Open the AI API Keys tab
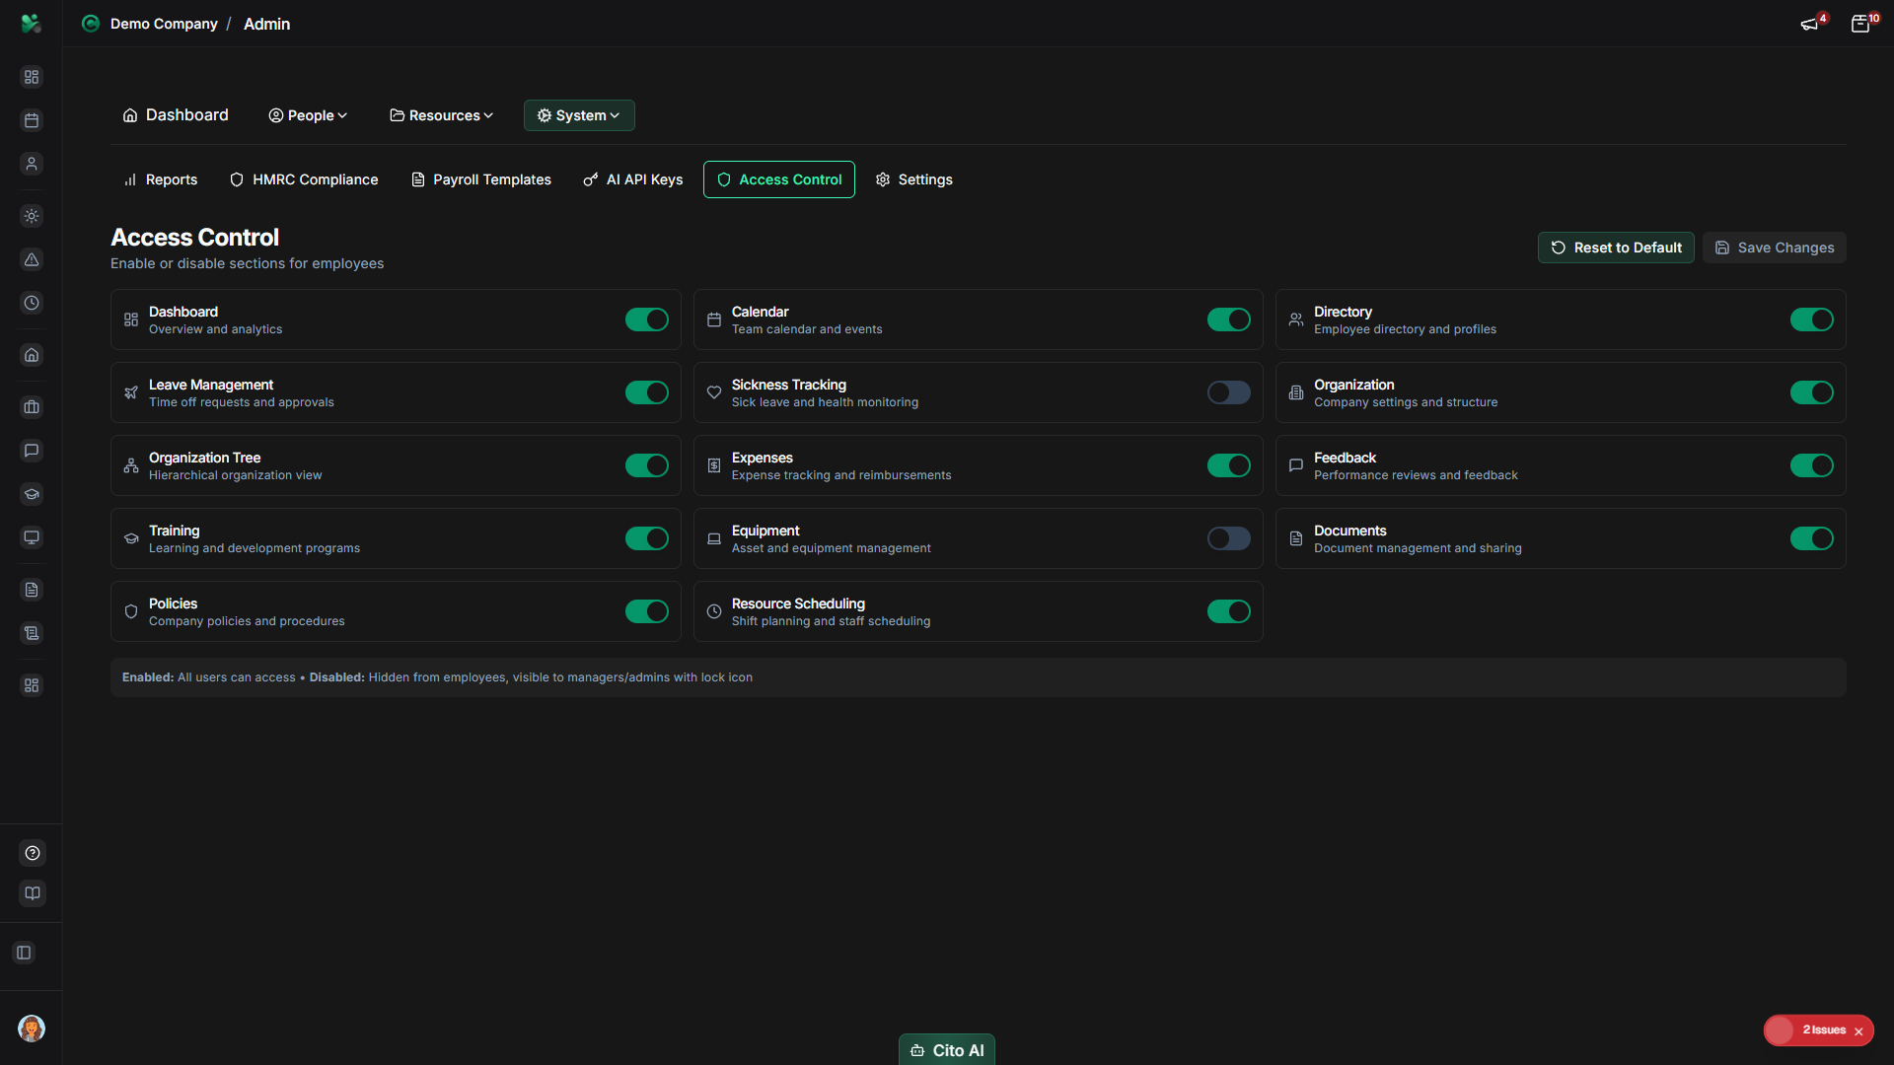This screenshot has height=1065, width=1894. pyautogui.click(x=632, y=179)
